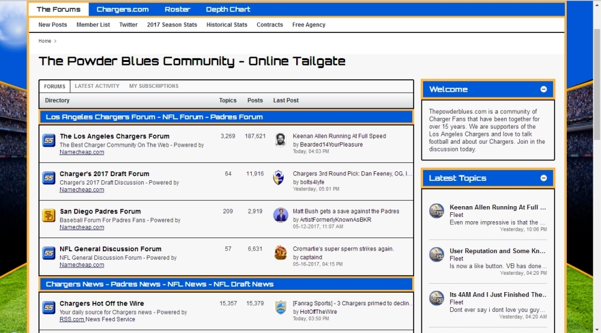601x333 pixels.
Task: Click Fleet avatar beside Its 4AM topic
Action: click(436, 298)
